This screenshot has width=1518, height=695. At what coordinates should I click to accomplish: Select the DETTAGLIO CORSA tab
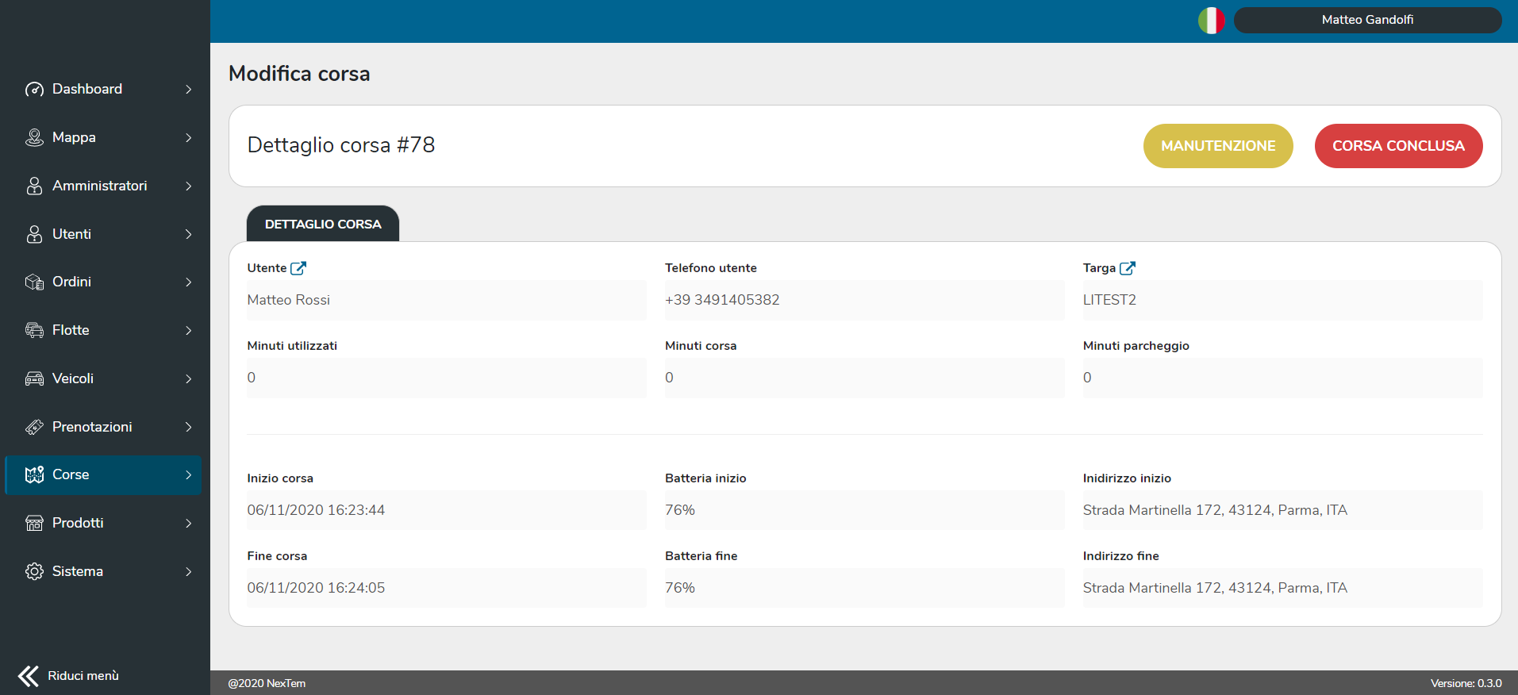323,225
